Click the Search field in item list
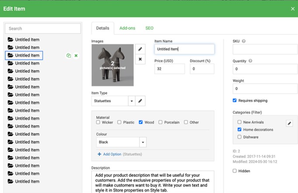This screenshot has width=298, height=193. tap(43, 28)
